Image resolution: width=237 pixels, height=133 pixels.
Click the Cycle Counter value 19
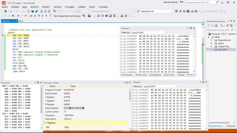click(x=65, y=111)
